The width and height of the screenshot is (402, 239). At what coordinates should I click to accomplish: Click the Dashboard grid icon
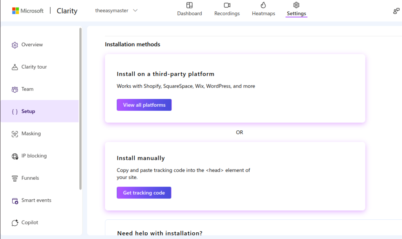(x=190, y=5)
